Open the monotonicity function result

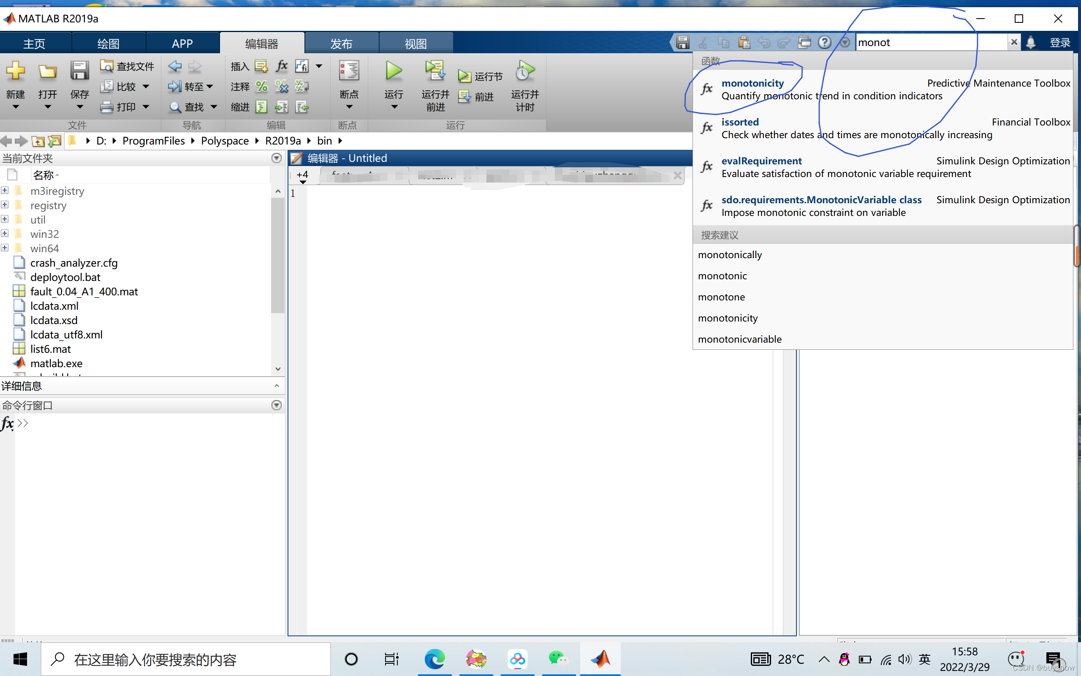(x=883, y=90)
